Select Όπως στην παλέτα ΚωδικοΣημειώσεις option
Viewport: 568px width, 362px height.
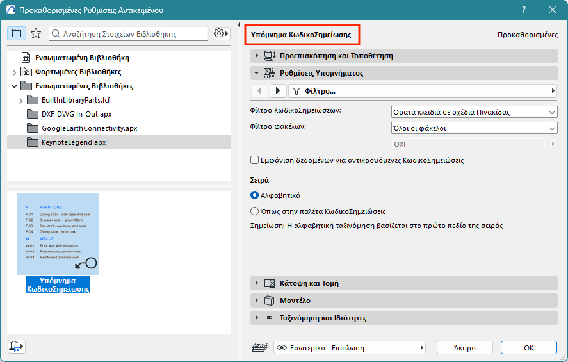(255, 211)
